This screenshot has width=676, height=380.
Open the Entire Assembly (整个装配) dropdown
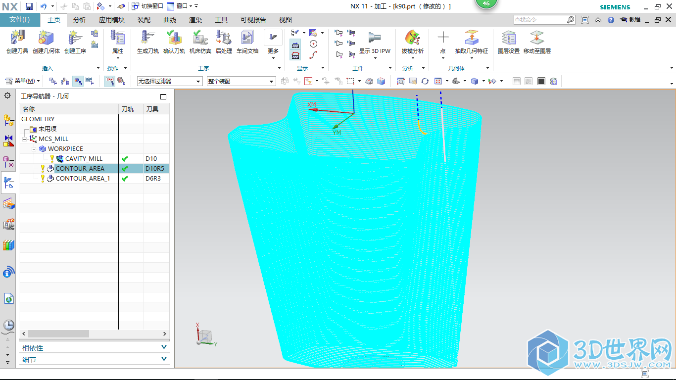(x=241, y=81)
